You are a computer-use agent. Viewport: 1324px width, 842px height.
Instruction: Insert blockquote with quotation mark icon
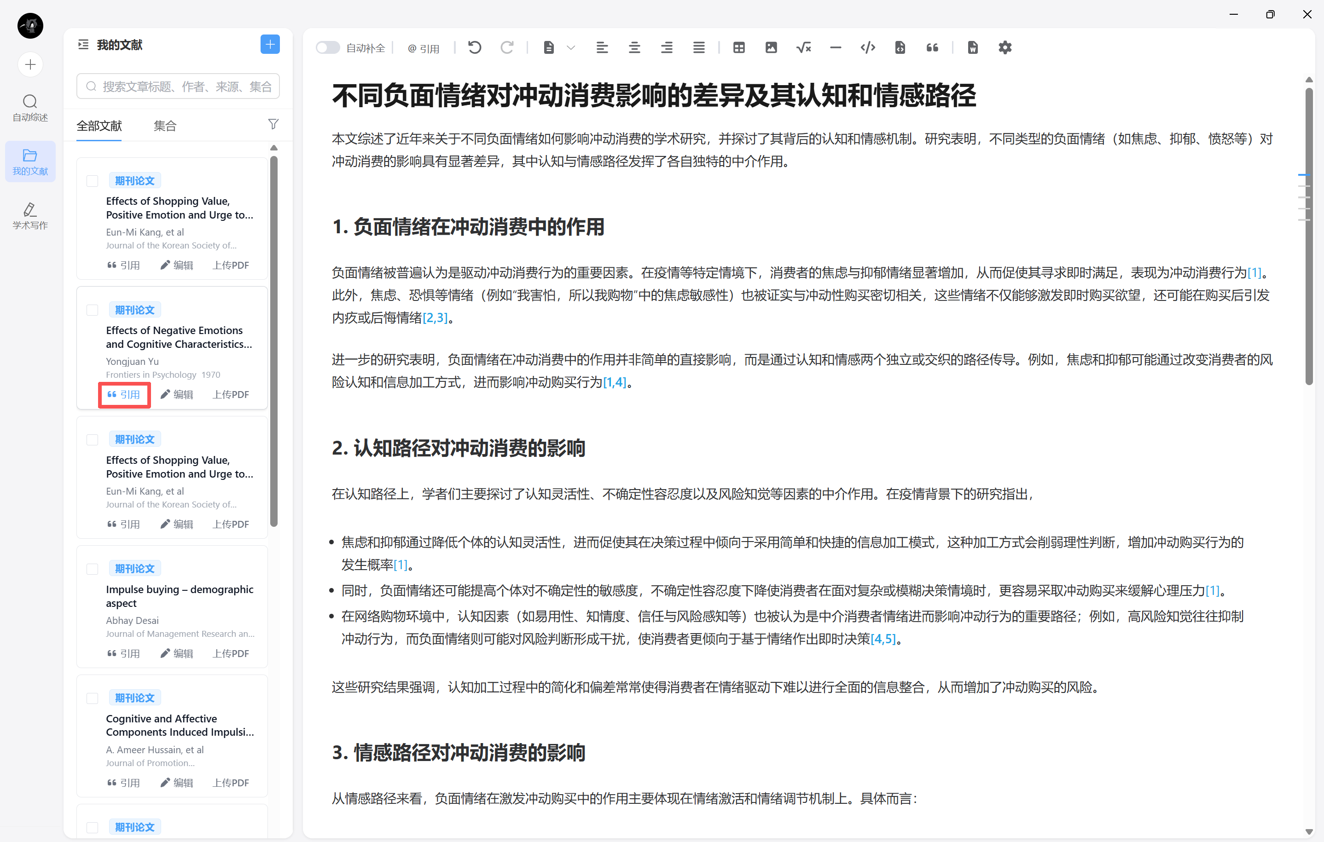click(932, 48)
